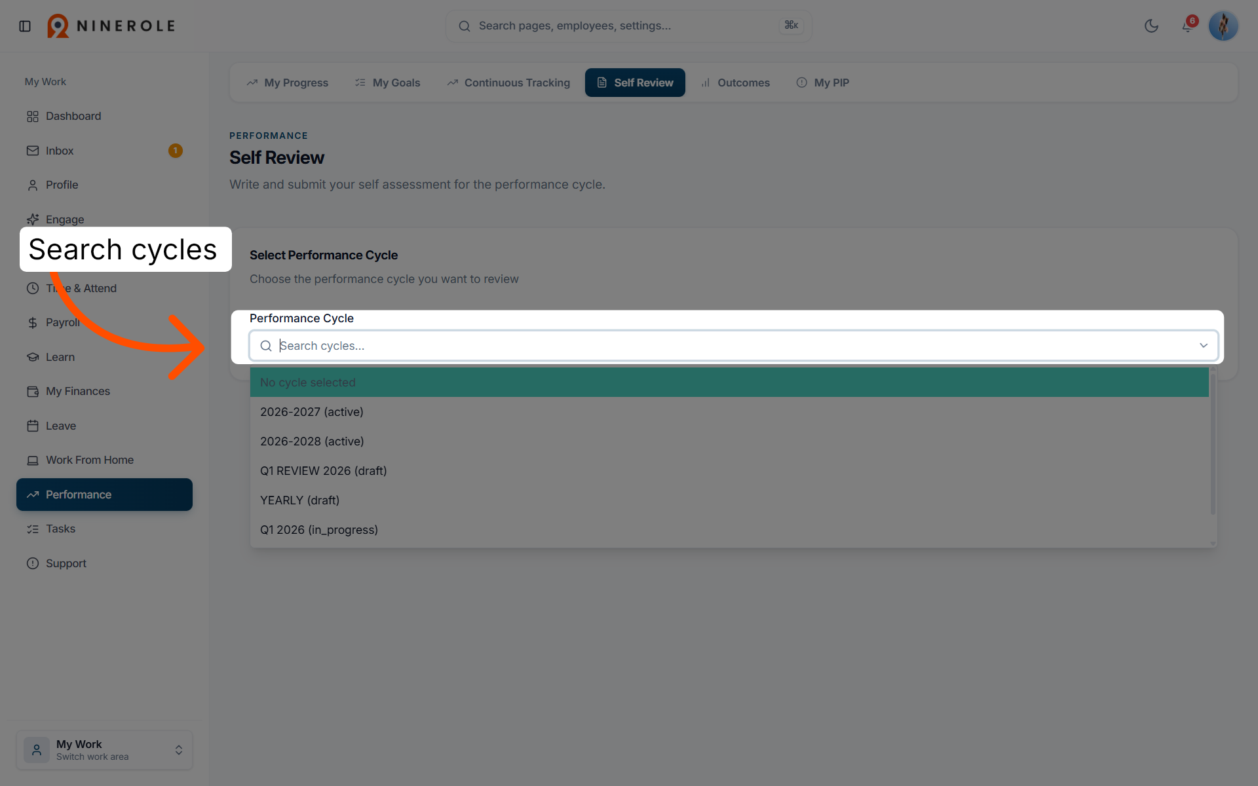Select Q1 2026 (in_progress) cycle

(729, 530)
